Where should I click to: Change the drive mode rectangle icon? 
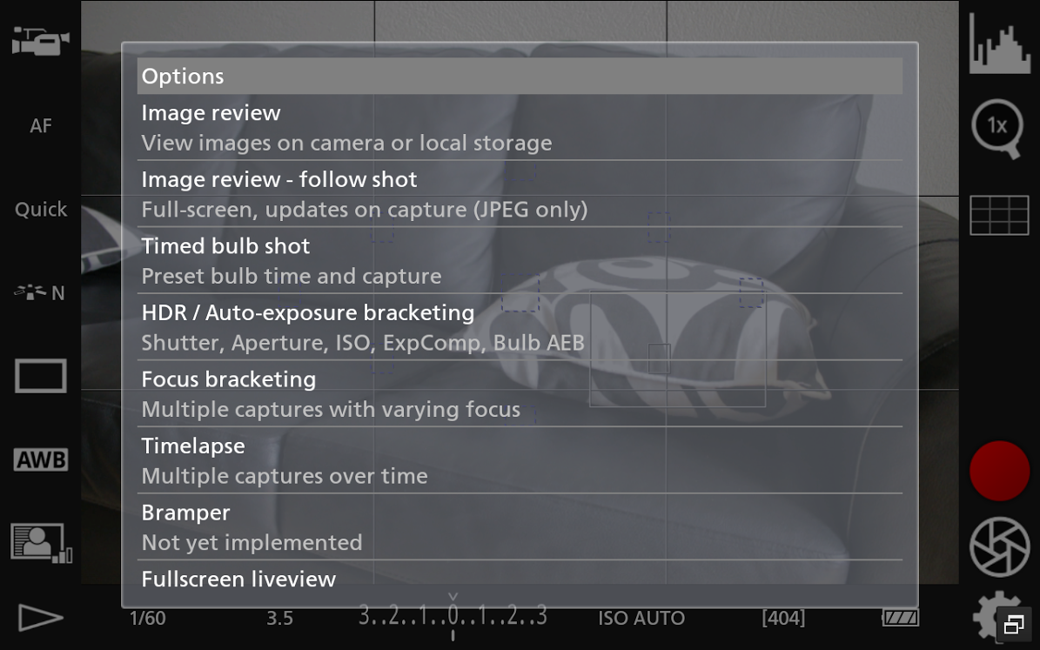[40, 377]
